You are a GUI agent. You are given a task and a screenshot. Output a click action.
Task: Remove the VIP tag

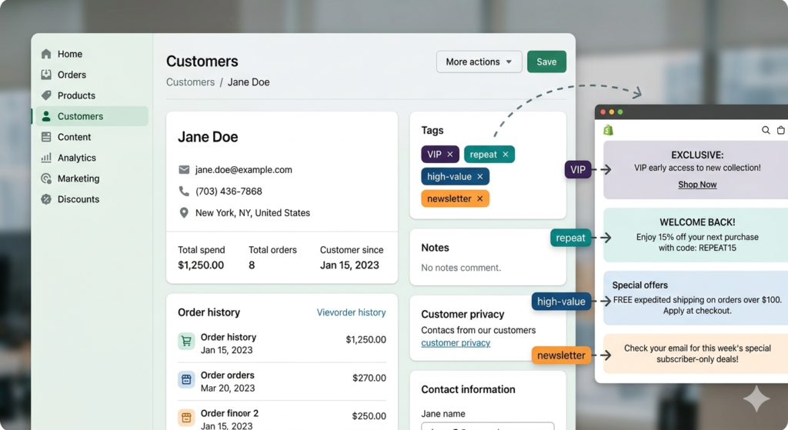tap(450, 155)
